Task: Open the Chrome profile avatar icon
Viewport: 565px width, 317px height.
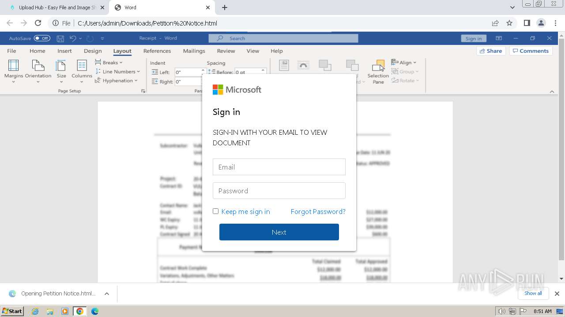Action: [x=541, y=23]
